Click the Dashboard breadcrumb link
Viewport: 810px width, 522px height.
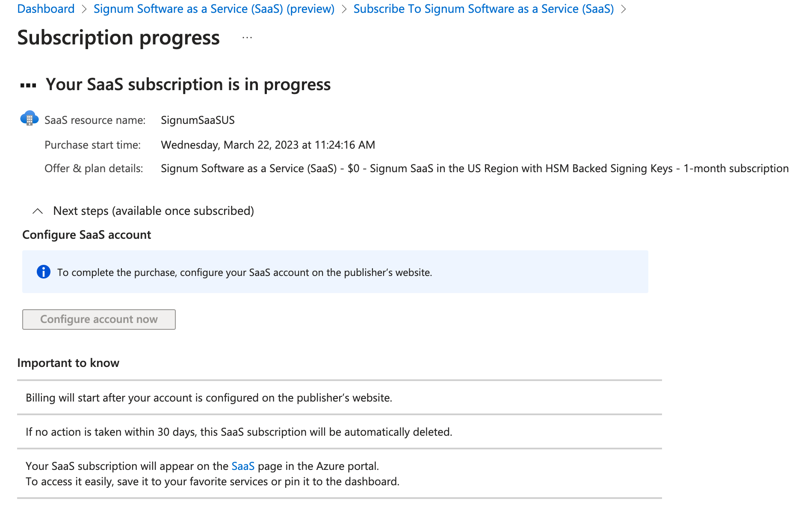(46, 9)
